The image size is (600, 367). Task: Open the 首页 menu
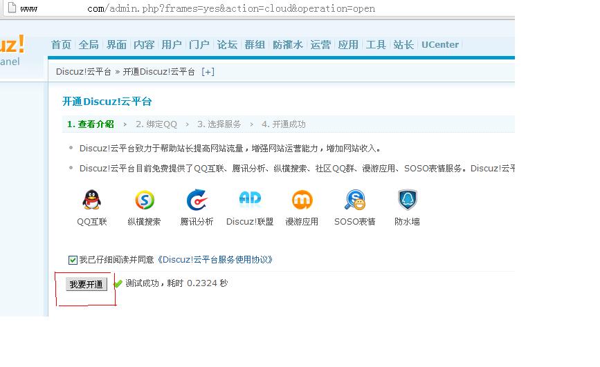tap(61, 45)
